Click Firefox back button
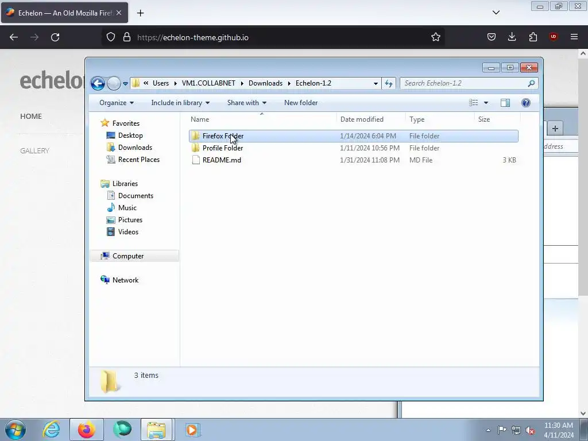 [x=14, y=37]
